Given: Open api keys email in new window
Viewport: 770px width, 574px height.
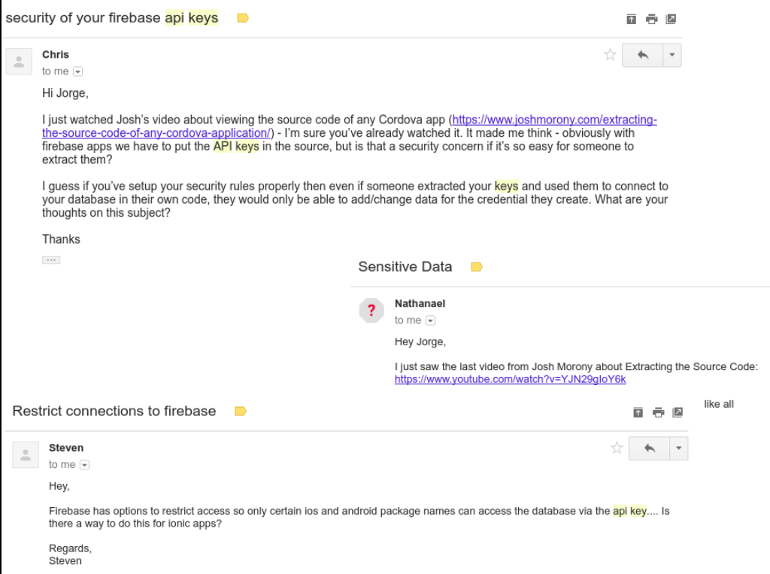Looking at the screenshot, I should (x=671, y=19).
